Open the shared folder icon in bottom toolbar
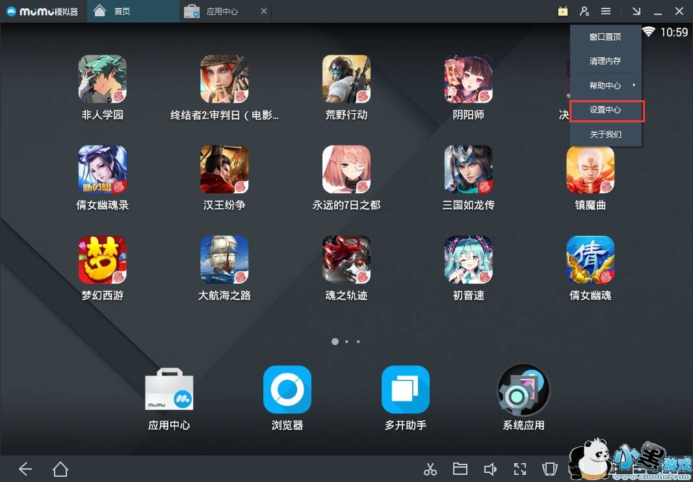Image resolution: width=693 pixels, height=482 pixels. tap(460, 469)
